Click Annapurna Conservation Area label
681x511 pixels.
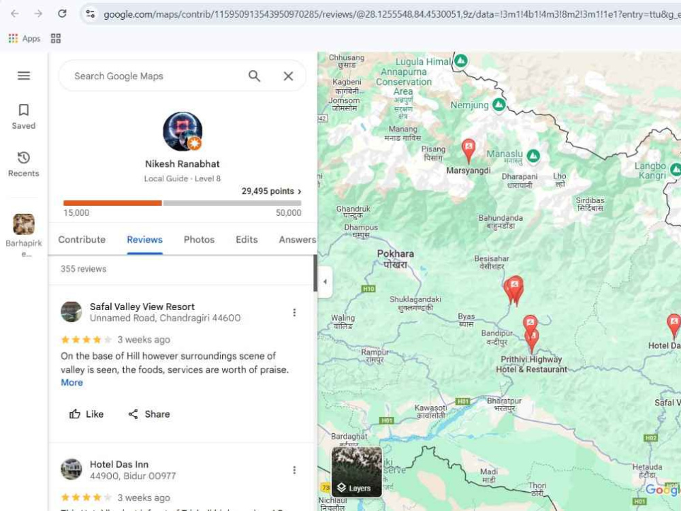pyautogui.click(x=404, y=82)
